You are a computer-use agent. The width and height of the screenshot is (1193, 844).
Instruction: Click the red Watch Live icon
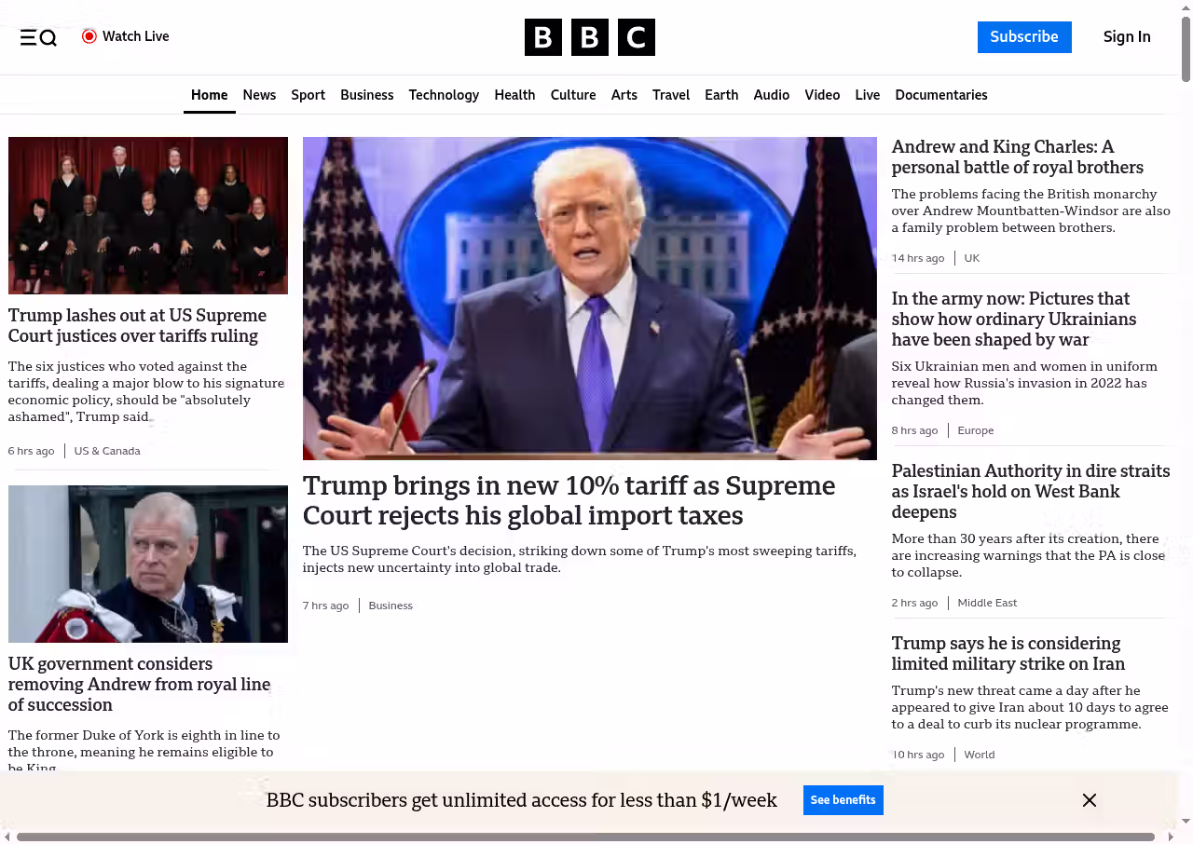89,36
